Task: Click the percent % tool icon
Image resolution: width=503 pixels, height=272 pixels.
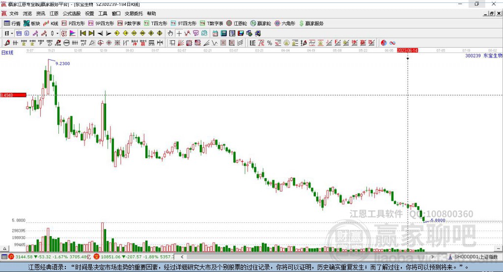Action: coord(270,43)
